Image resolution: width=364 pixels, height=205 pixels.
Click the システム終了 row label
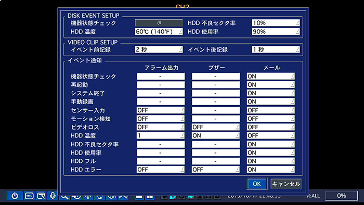coord(88,93)
